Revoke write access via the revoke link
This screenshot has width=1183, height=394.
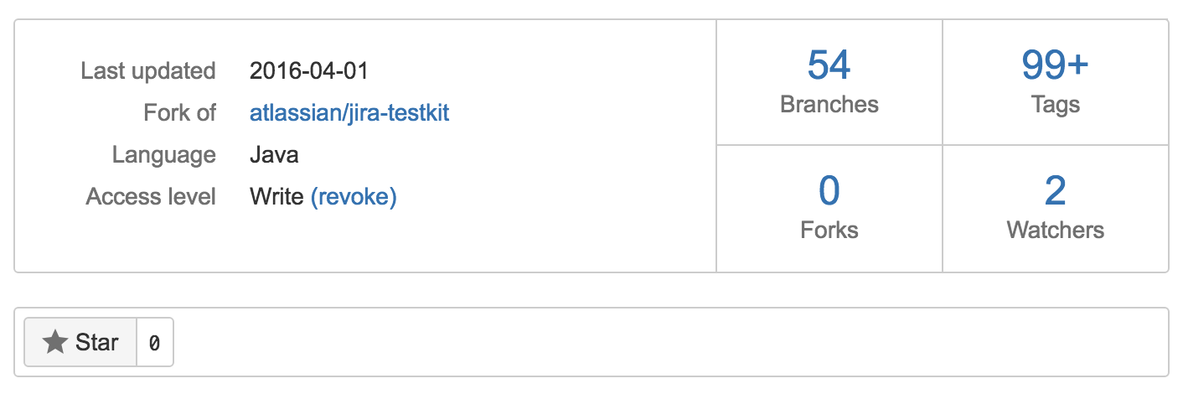(354, 197)
